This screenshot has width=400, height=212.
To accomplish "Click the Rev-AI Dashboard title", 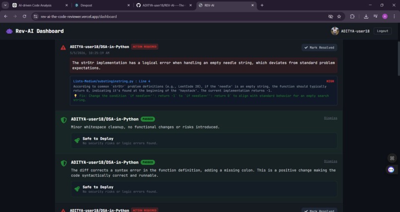I will coord(40,31).
